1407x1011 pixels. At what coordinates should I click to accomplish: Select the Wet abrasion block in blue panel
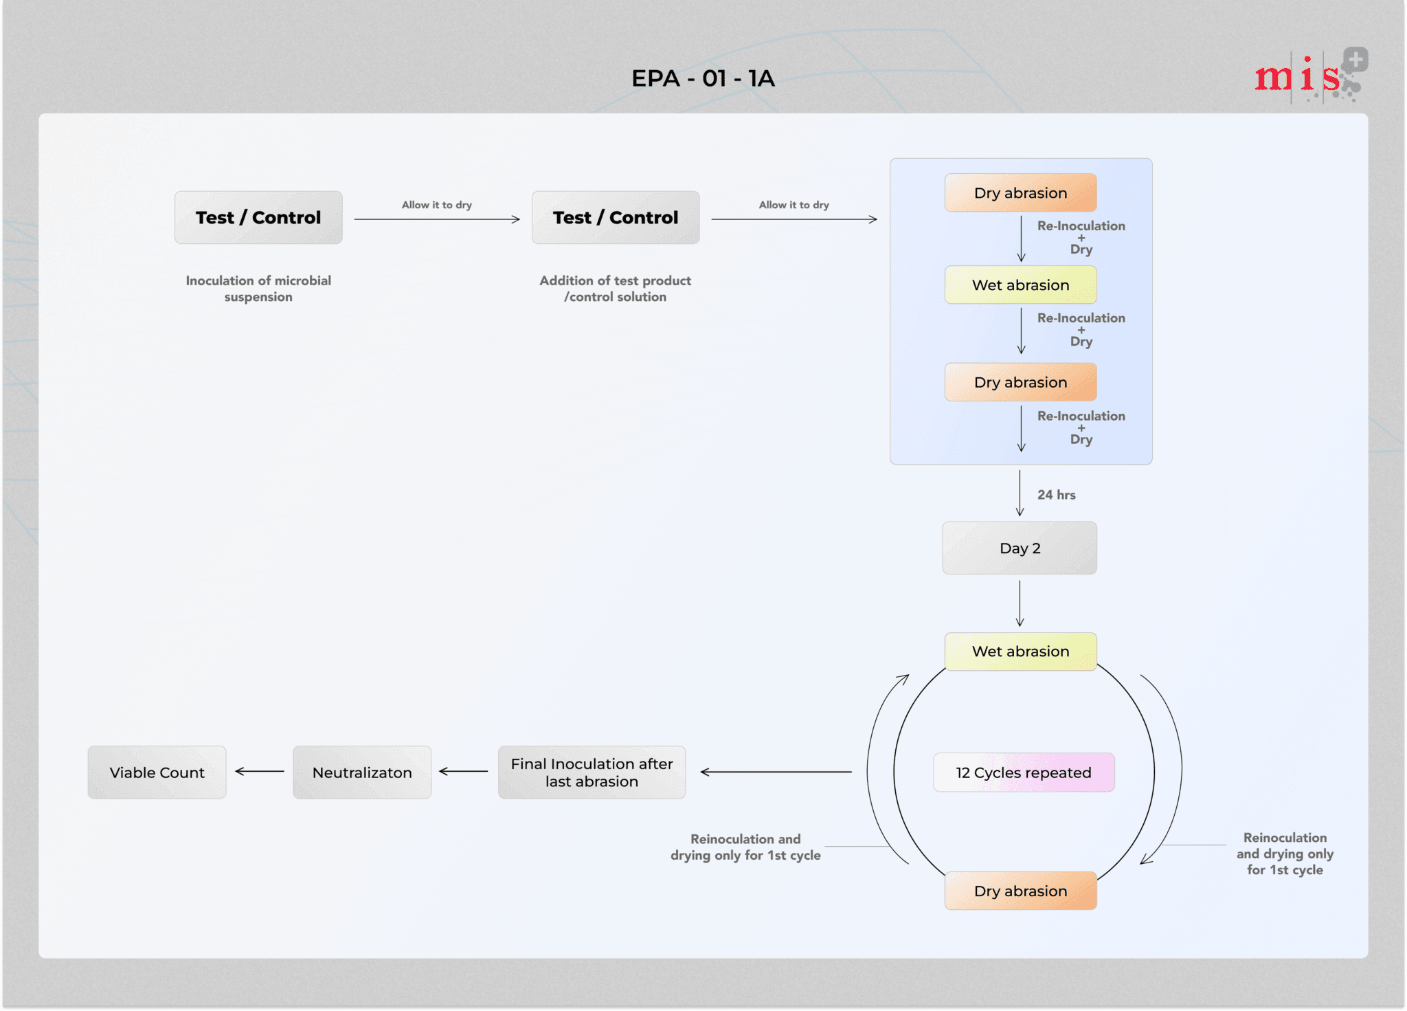[1020, 285]
